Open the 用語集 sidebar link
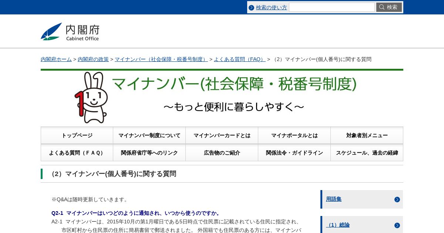Viewport: 444px width, 233px height. (x=334, y=199)
